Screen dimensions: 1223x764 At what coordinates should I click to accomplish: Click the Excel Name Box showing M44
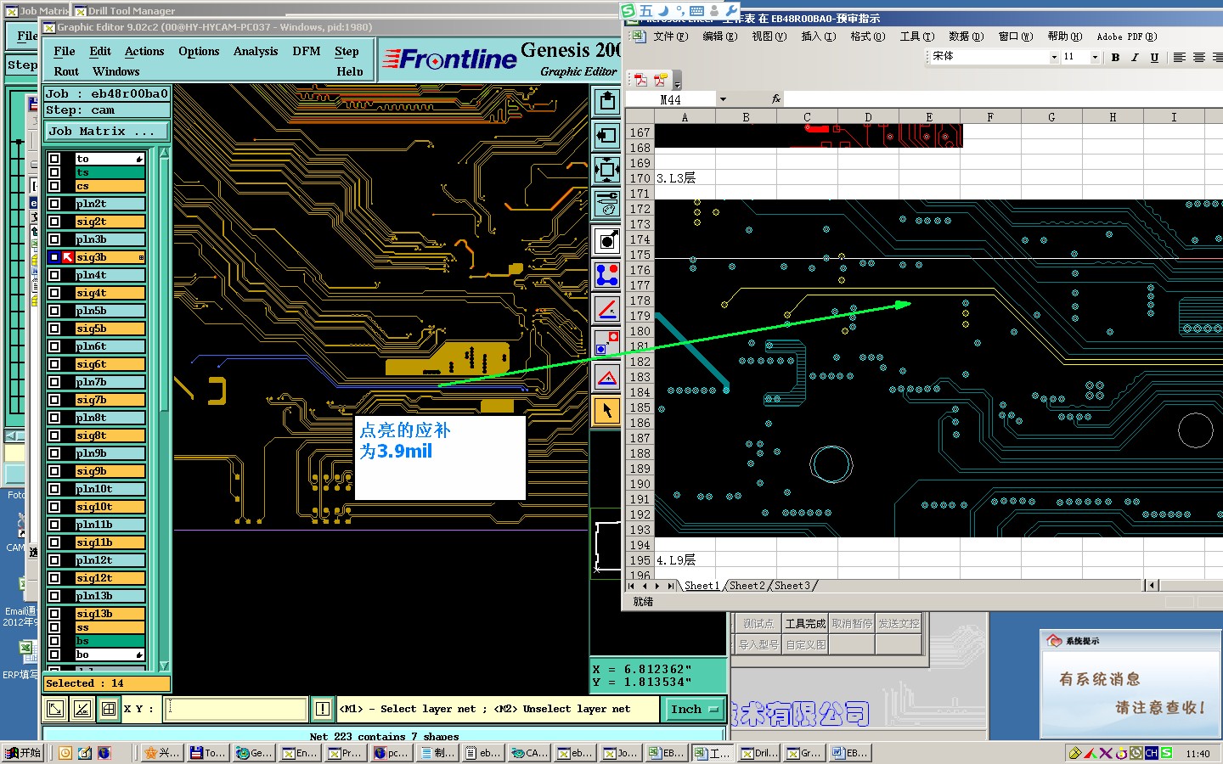tap(673, 99)
